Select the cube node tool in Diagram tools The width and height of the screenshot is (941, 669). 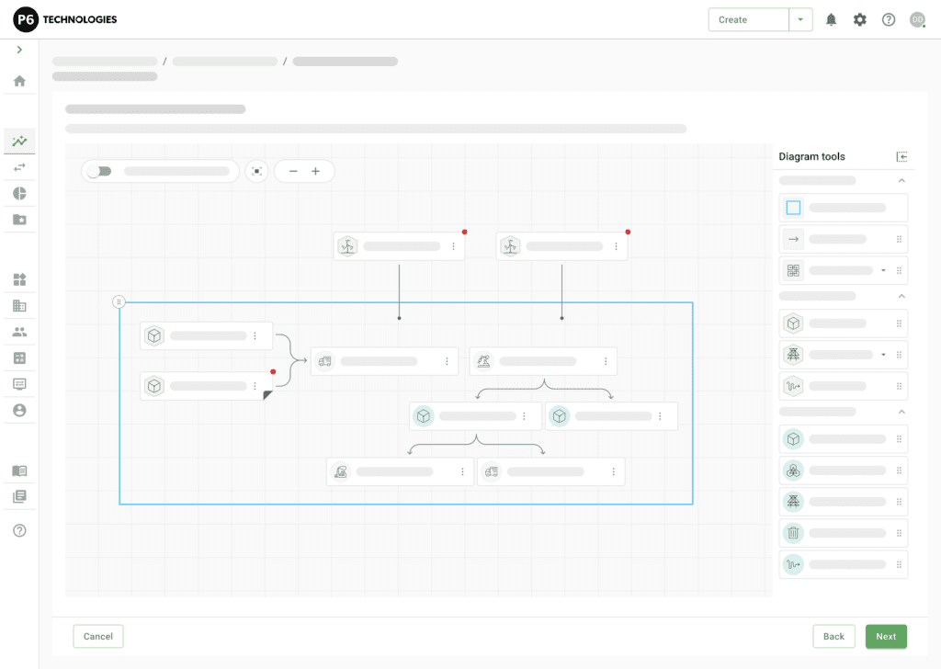792,323
